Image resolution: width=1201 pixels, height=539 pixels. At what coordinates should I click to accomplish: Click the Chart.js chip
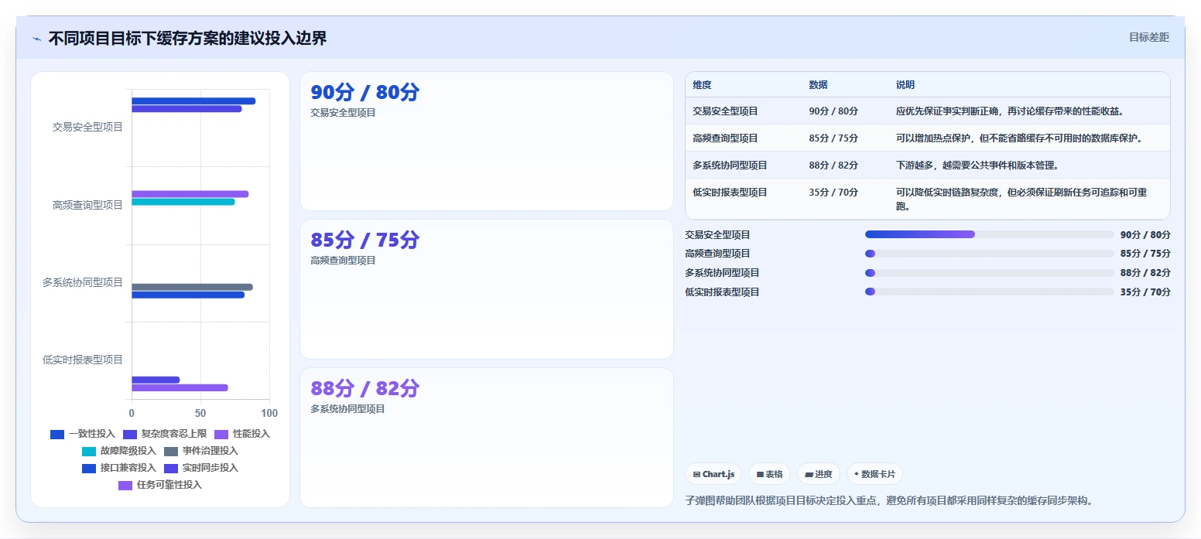tap(713, 474)
